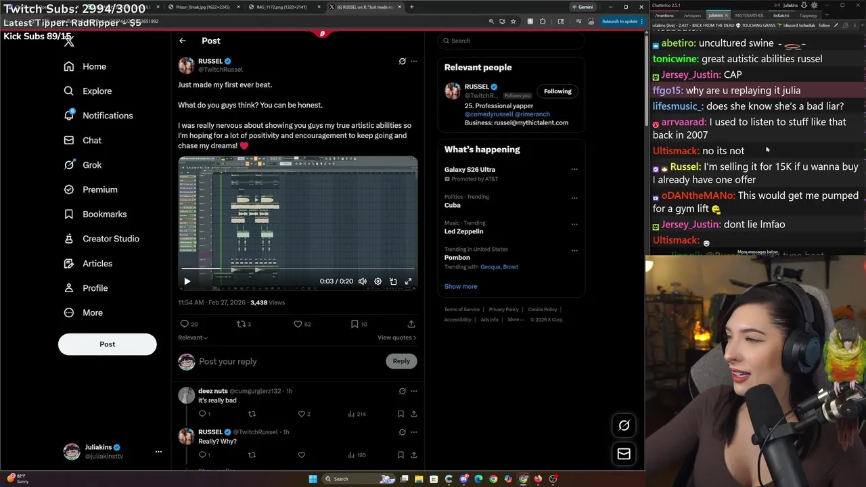Switch to /whispers tab in Chatterino
Image resolution: width=866 pixels, height=487 pixels.
pos(692,15)
